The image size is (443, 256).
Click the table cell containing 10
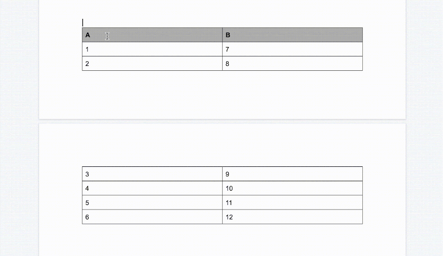coord(293,188)
